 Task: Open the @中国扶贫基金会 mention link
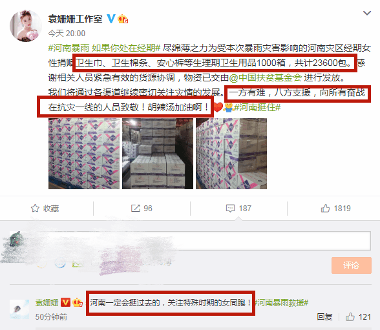(x=266, y=77)
